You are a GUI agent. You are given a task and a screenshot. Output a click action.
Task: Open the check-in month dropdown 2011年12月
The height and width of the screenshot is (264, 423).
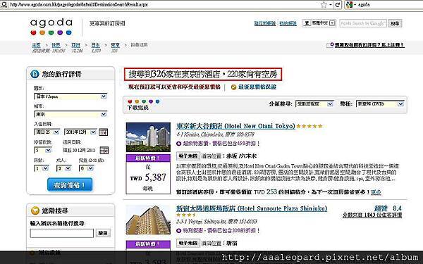[80, 132]
